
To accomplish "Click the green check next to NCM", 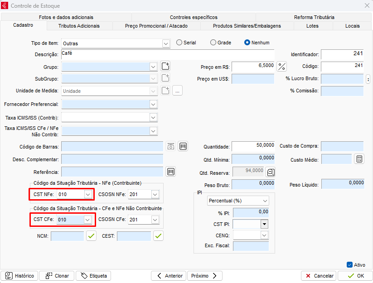I will pyautogui.click(x=92, y=236).
